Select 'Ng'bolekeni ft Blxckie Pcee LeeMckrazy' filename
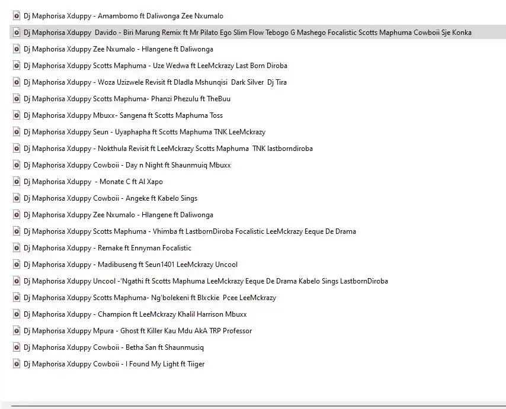 click(x=150, y=298)
